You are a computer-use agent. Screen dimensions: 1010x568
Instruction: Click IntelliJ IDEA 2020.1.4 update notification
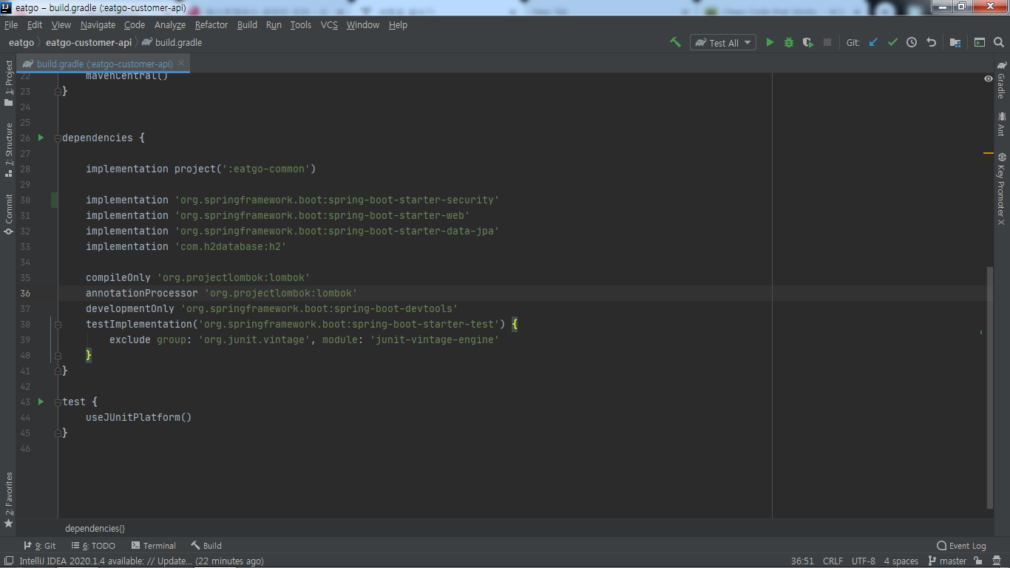[141, 561]
